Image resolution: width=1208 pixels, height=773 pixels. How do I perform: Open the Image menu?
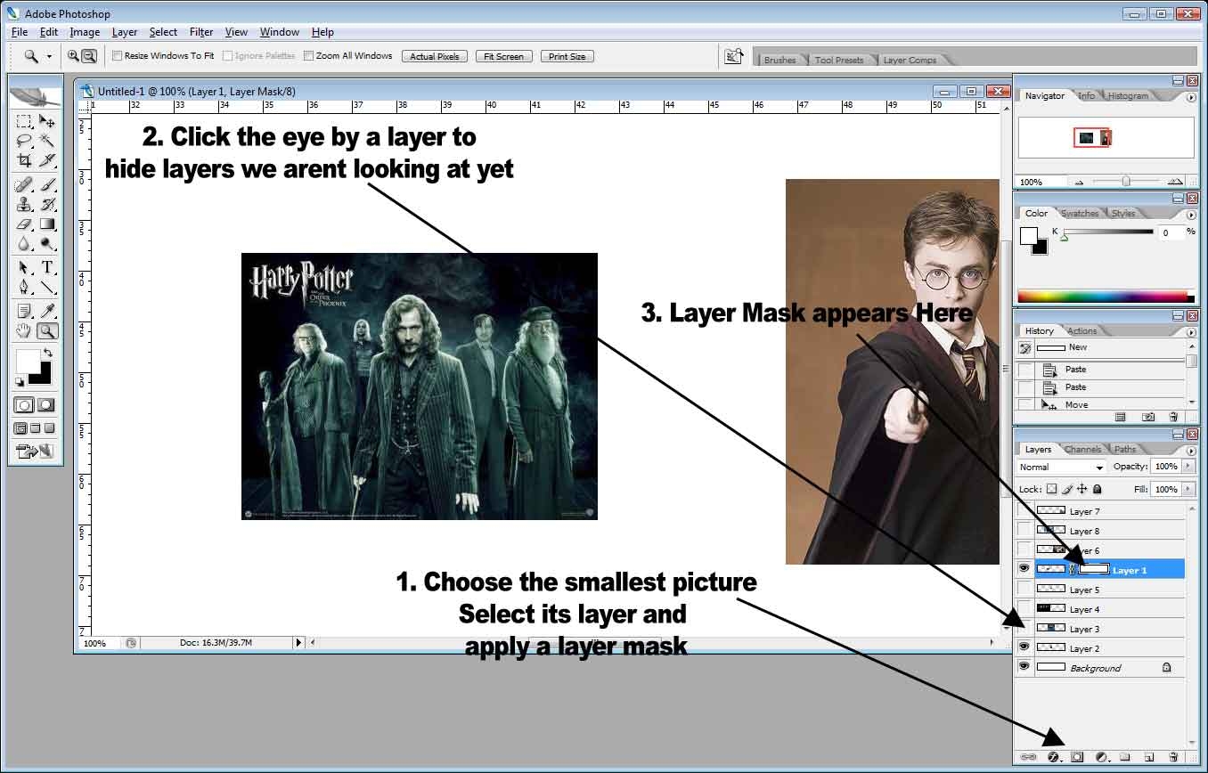click(85, 32)
